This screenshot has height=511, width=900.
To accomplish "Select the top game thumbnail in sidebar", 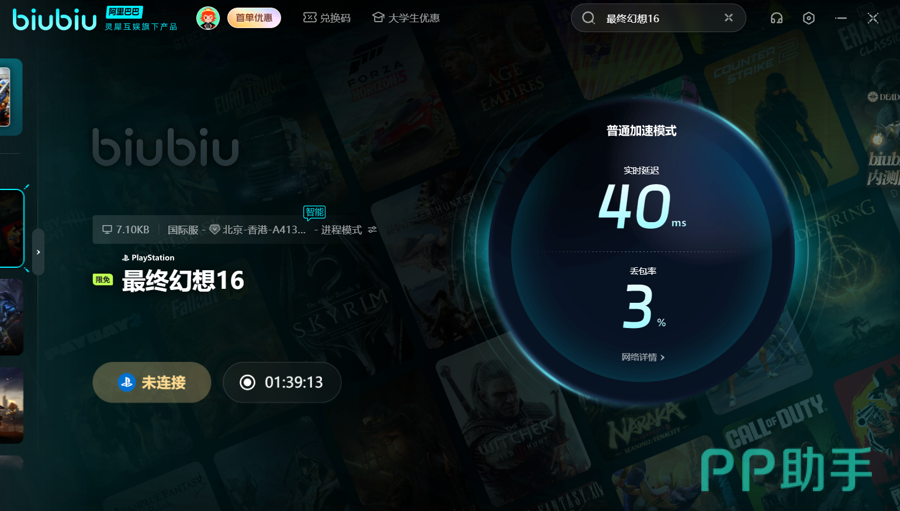I will (x=10, y=97).
